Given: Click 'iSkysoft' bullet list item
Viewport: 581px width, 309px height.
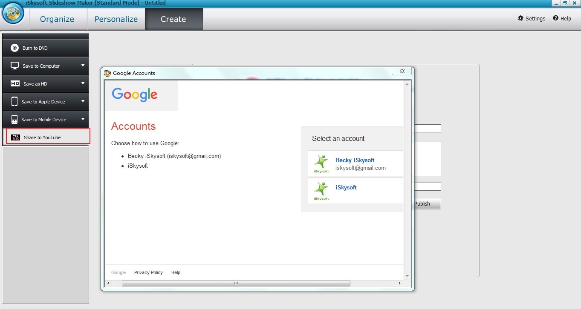Looking at the screenshot, I should [x=138, y=166].
